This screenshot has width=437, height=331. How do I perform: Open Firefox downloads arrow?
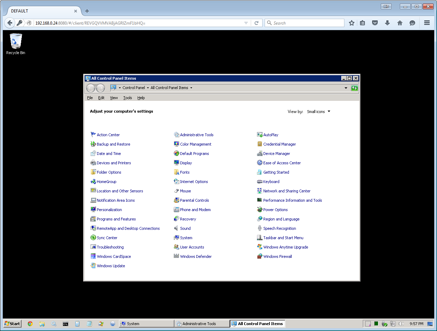tap(387, 23)
